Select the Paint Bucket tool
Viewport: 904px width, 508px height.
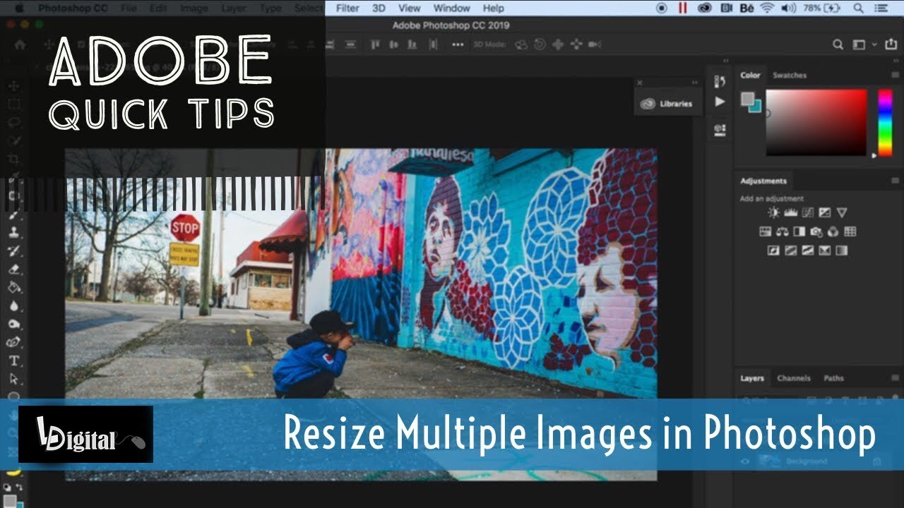point(13,288)
